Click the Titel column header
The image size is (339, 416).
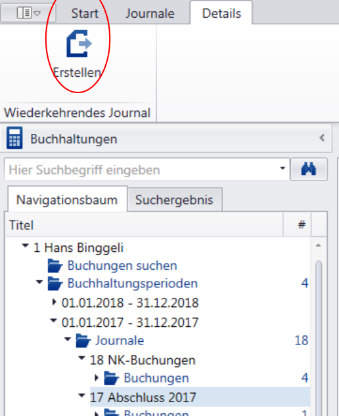pyautogui.click(x=144, y=224)
